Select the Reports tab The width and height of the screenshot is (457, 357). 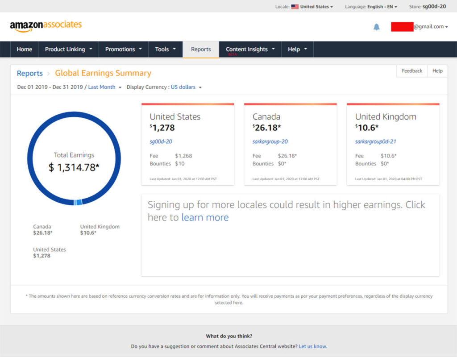click(x=201, y=49)
